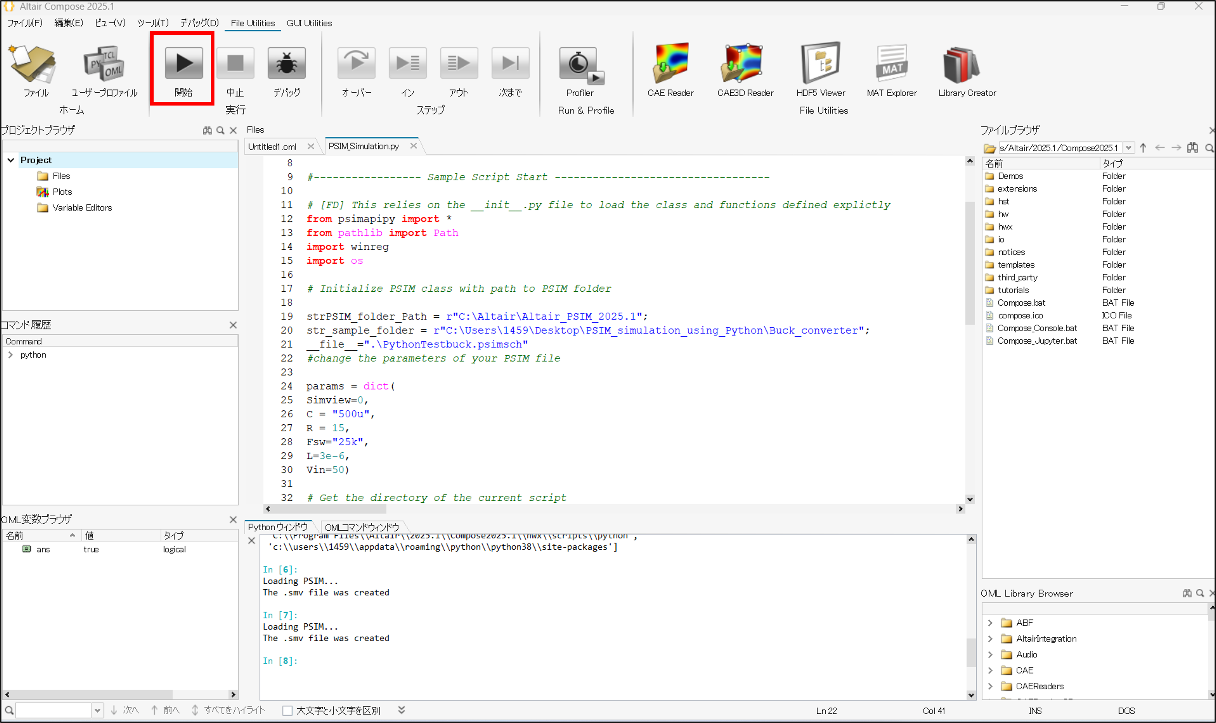Open the file browser path dropdown

pos(1128,148)
